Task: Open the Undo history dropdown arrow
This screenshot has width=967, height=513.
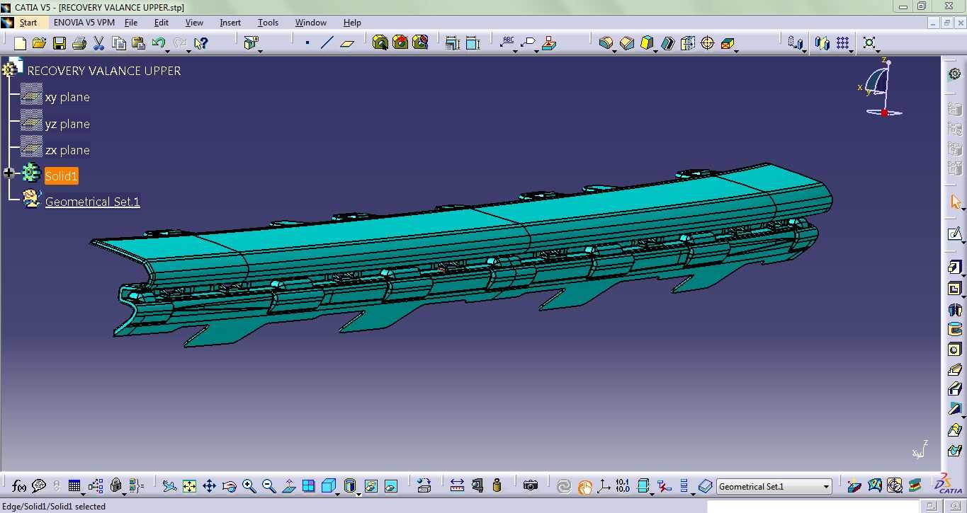Action: click(168, 51)
